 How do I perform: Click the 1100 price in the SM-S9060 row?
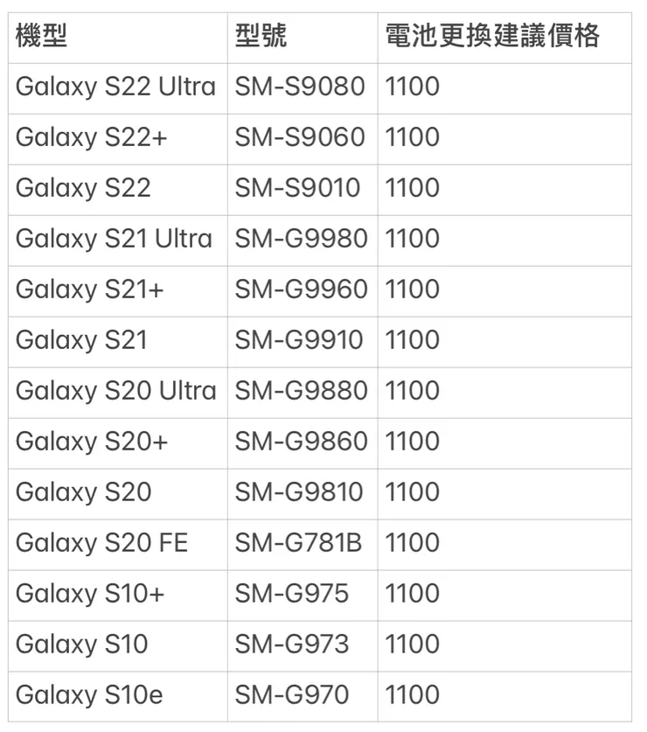[x=412, y=138]
